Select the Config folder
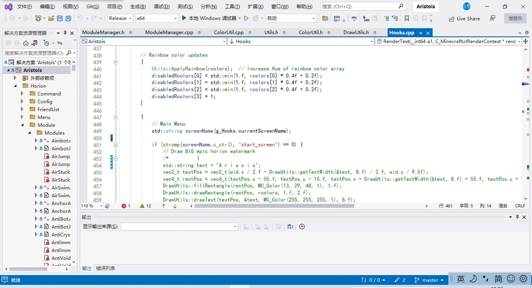Viewport: 532px width, 288px height. point(45,101)
